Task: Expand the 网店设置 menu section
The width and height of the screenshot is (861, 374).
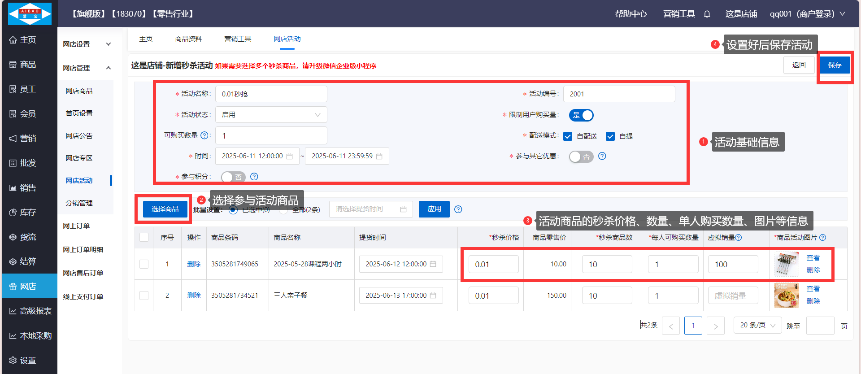Action: coord(87,44)
